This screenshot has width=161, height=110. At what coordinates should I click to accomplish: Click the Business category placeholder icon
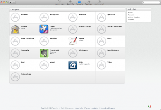click(x=15, y=17)
